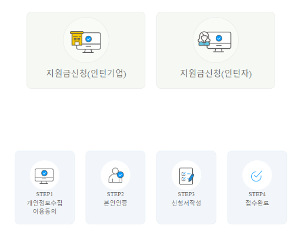Select the 접수완료 text
The height and width of the screenshot is (232, 294).
[257, 203]
